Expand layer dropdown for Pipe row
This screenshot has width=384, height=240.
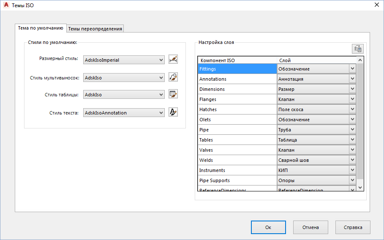352,129
